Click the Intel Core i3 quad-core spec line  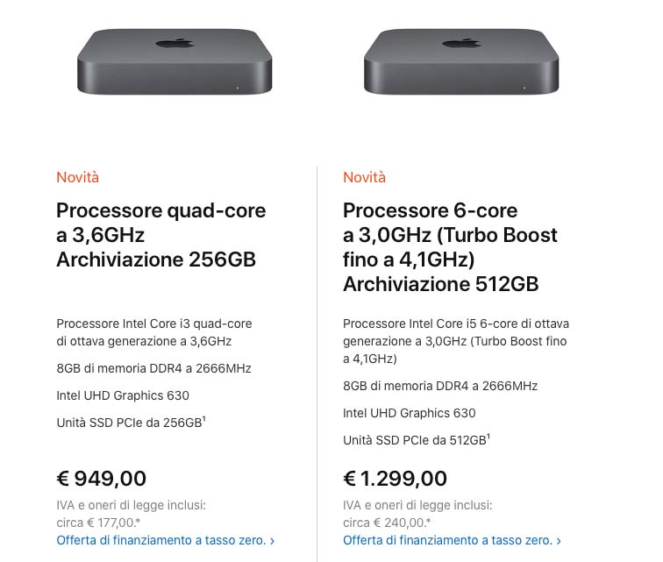tap(153, 332)
